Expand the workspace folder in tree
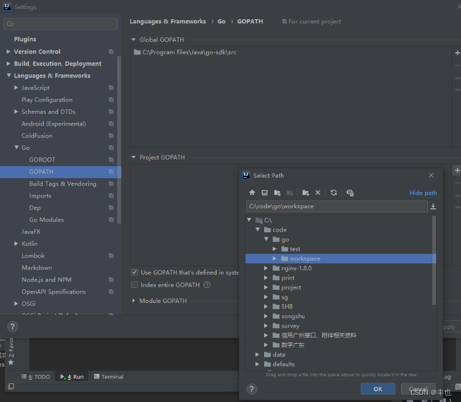 (274, 259)
